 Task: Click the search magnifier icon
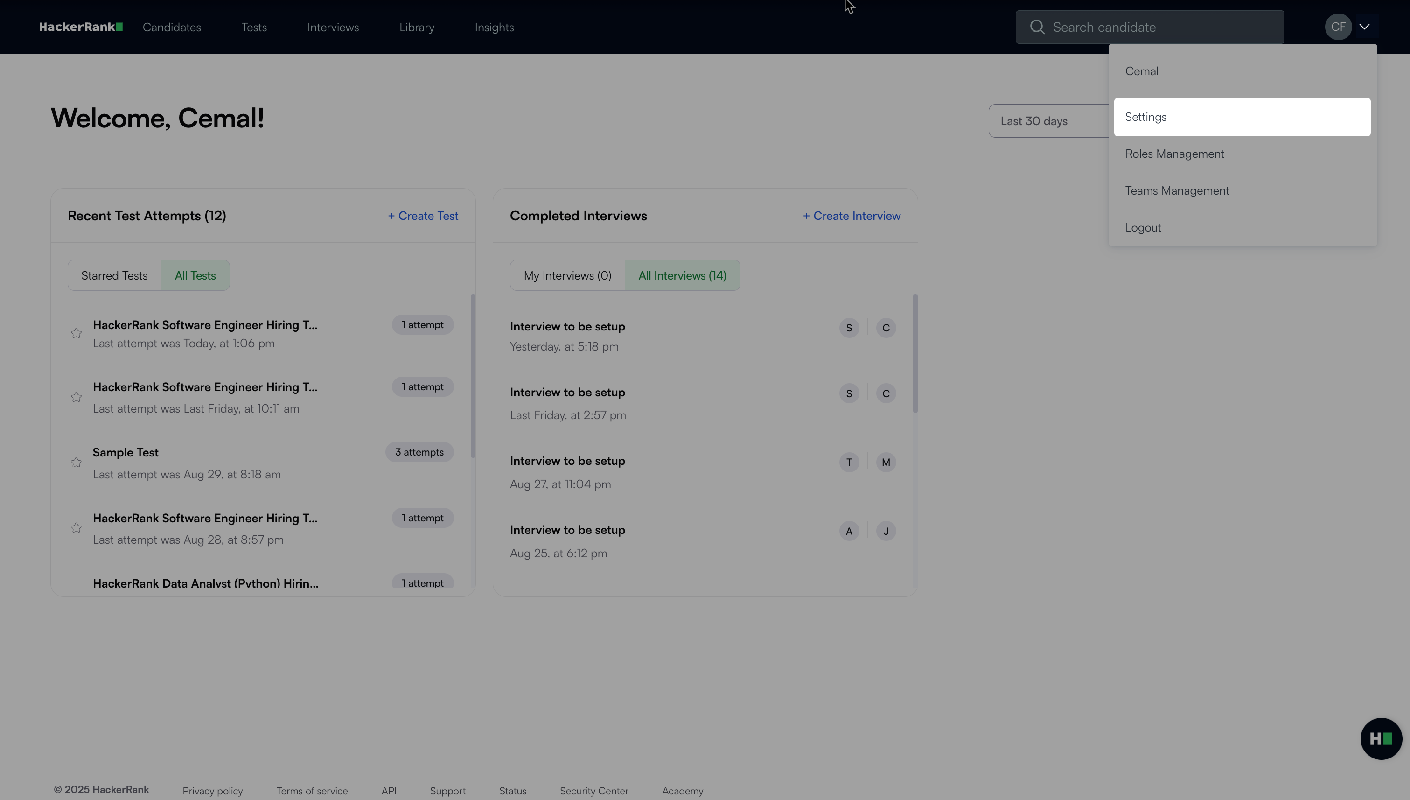coord(1036,27)
